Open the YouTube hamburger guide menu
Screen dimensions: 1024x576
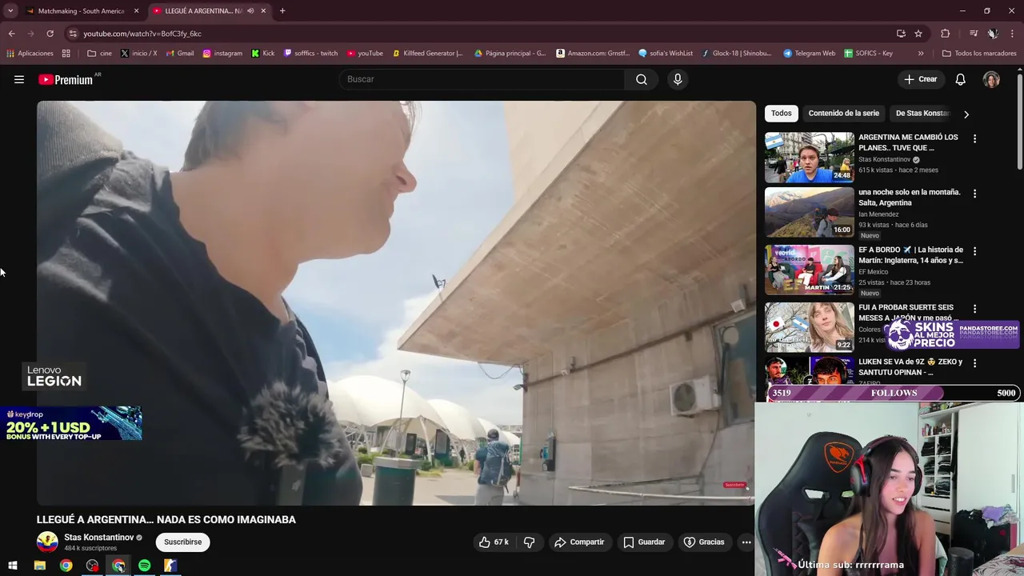[x=19, y=79]
